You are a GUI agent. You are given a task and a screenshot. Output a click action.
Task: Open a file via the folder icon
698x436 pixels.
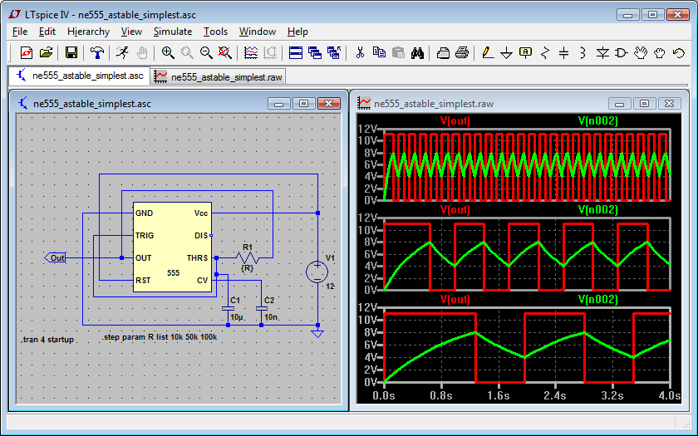[x=46, y=53]
